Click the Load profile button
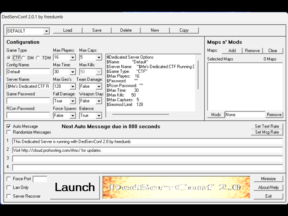 click(67, 30)
